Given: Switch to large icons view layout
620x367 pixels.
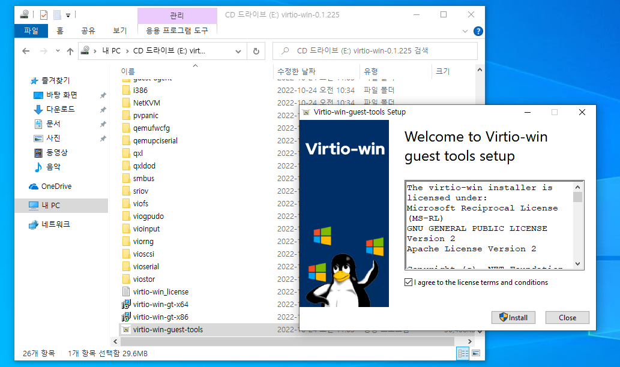Looking at the screenshot, I should [476, 353].
